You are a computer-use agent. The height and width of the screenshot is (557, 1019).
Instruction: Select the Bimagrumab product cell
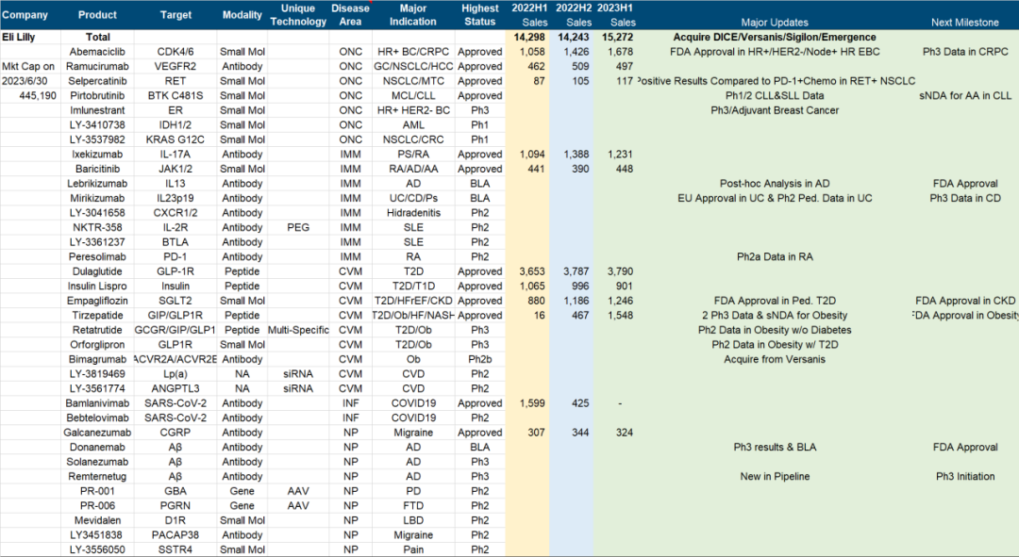(97, 360)
